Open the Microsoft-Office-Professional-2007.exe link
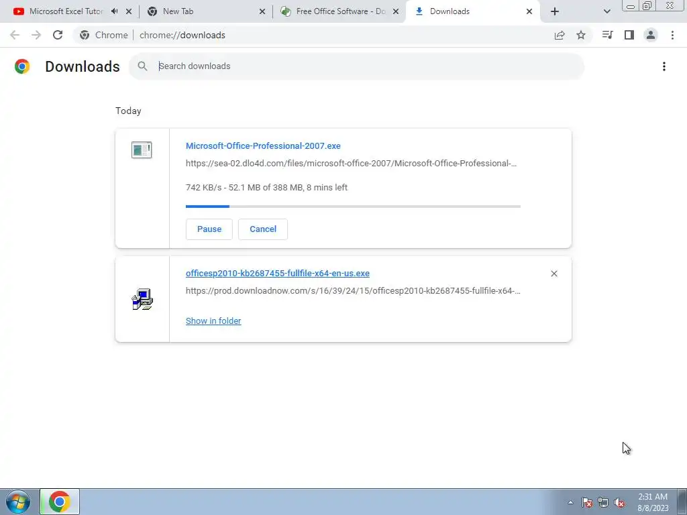The image size is (687, 515). [x=263, y=146]
